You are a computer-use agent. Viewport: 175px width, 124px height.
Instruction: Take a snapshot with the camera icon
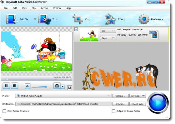(x=57, y=86)
